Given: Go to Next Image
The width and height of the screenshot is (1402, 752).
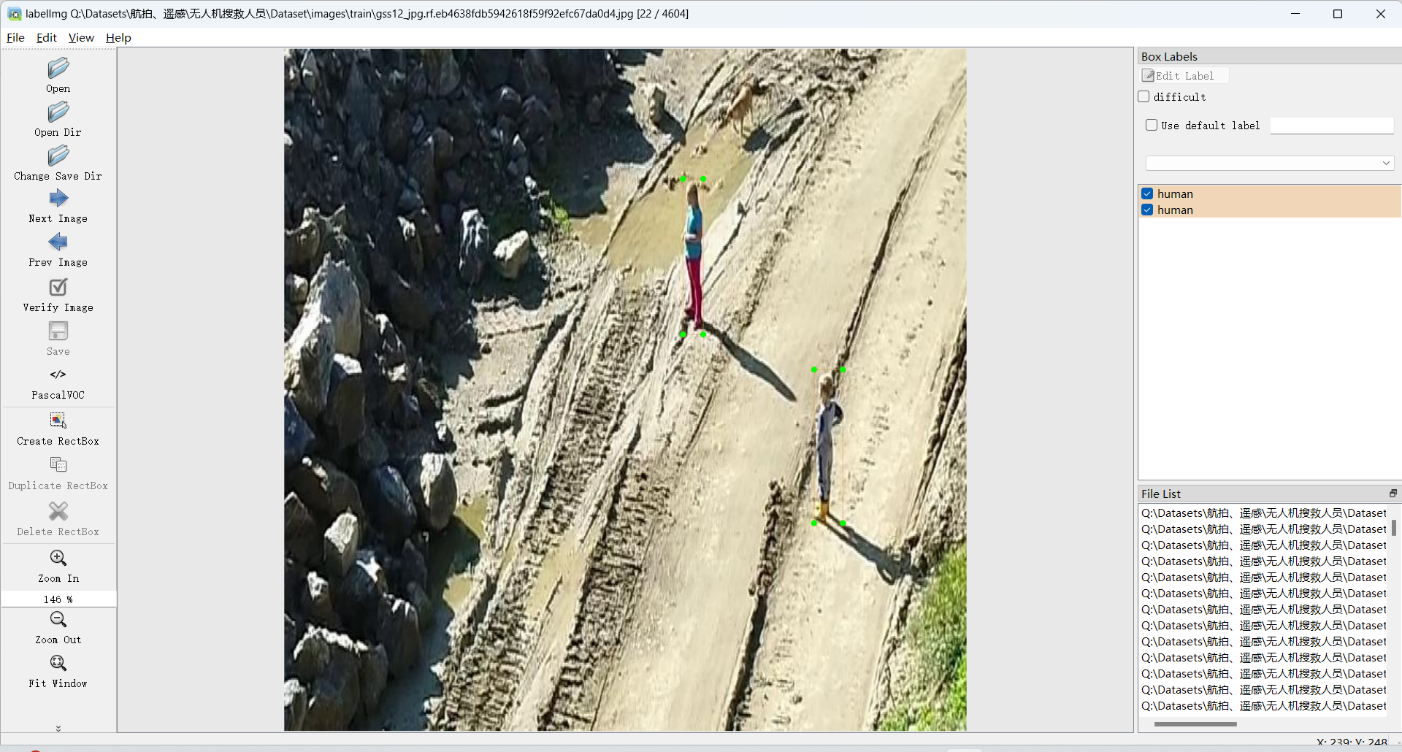Looking at the screenshot, I should click(58, 199).
